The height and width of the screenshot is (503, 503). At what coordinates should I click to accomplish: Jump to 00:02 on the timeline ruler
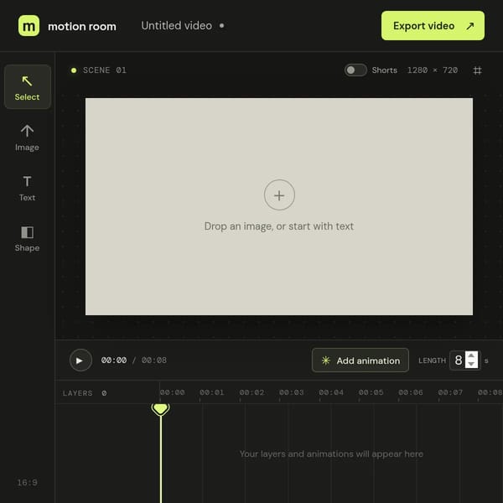[251, 392]
